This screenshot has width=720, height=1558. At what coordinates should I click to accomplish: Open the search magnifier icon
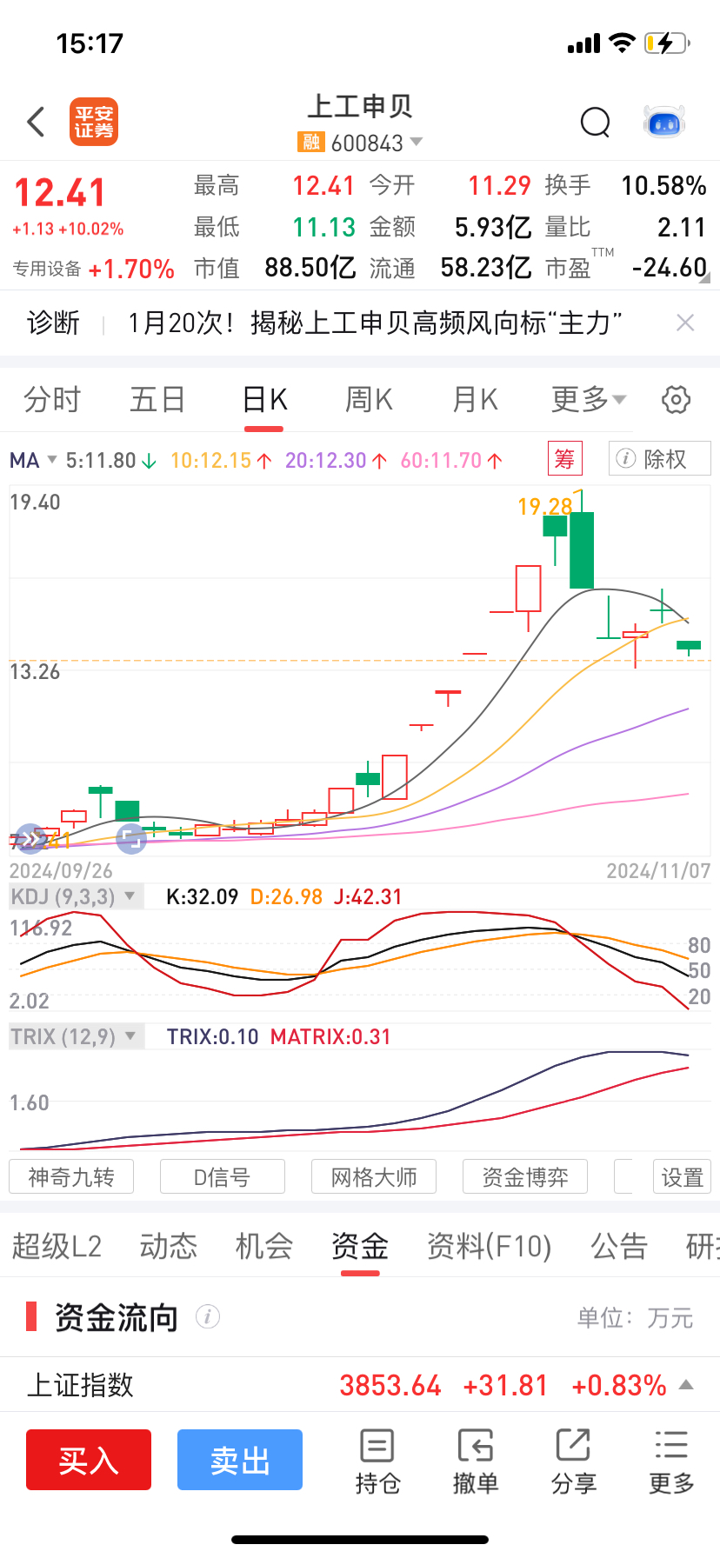(596, 123)
